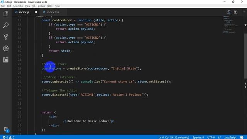Click the feedback smiley in status bar
Viewport: 247px width, 139px height.
click(x=242, y=137)
